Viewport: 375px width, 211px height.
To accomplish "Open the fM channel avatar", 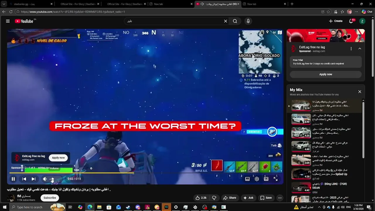I will 11,198.
